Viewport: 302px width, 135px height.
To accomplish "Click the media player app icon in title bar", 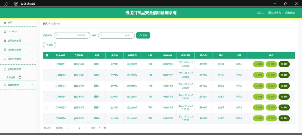I will pyautogui.click(x=16, y=4).
